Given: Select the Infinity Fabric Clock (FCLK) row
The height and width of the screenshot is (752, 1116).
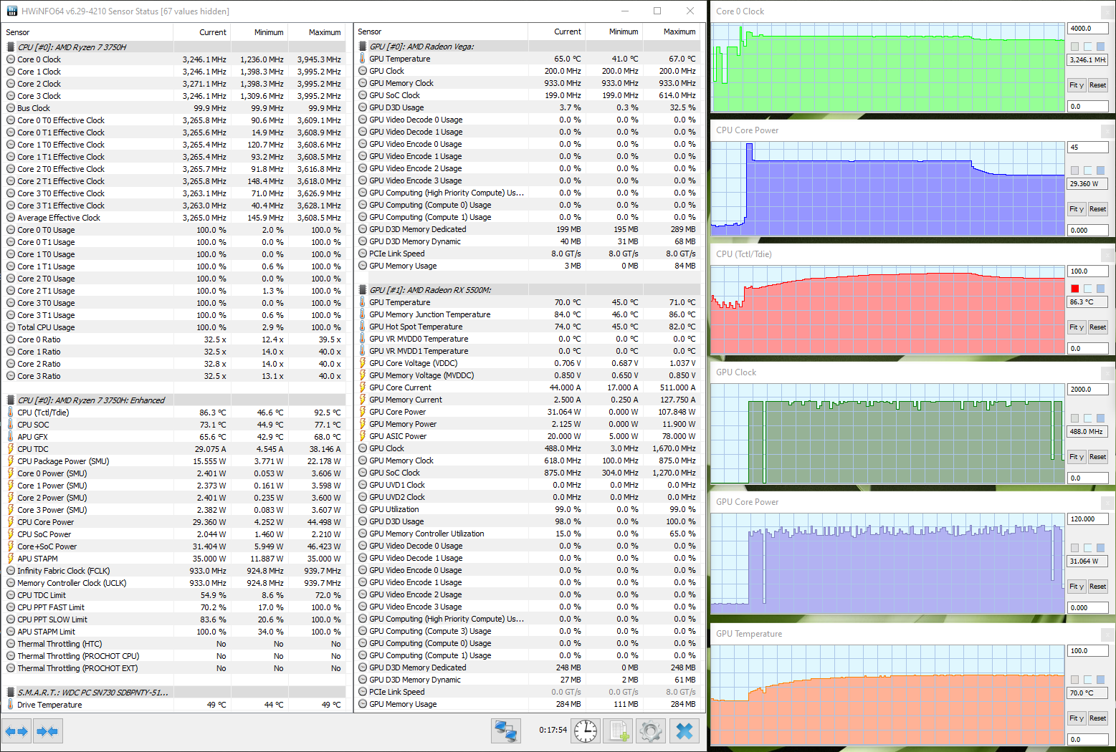Looking at the screenshot, I should pyautogui.click(x=173, y=571).
